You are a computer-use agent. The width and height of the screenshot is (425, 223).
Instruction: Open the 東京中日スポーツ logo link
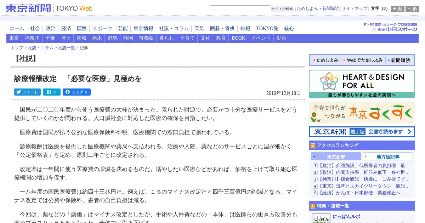pyautogui.click(x=395, y=29)
